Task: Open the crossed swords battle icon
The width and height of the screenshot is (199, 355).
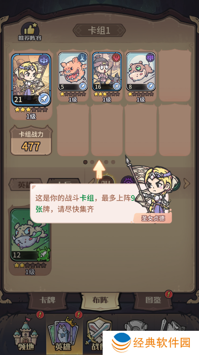Action: tap(96, 333)
